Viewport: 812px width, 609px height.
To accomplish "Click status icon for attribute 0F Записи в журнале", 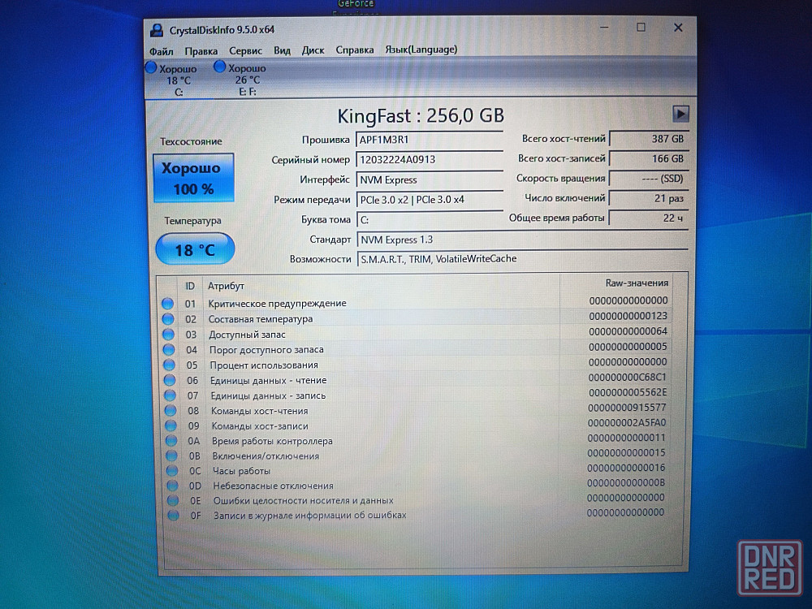I will (x=174, y=516).
